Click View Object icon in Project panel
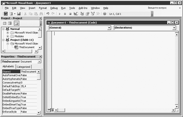 coord(10,23)
